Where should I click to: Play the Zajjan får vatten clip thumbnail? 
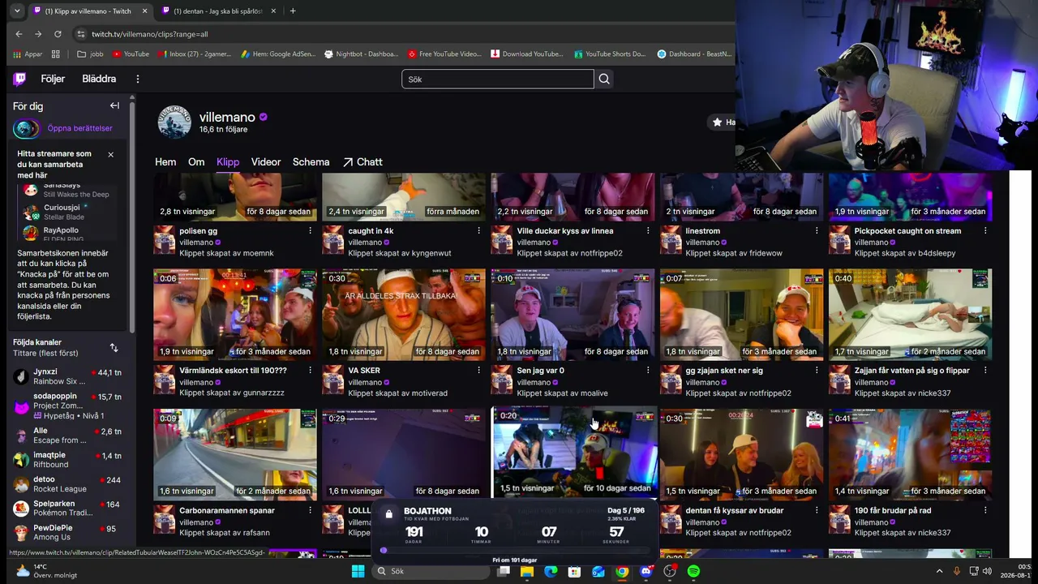pyautogui.click(x=910, y=315)
